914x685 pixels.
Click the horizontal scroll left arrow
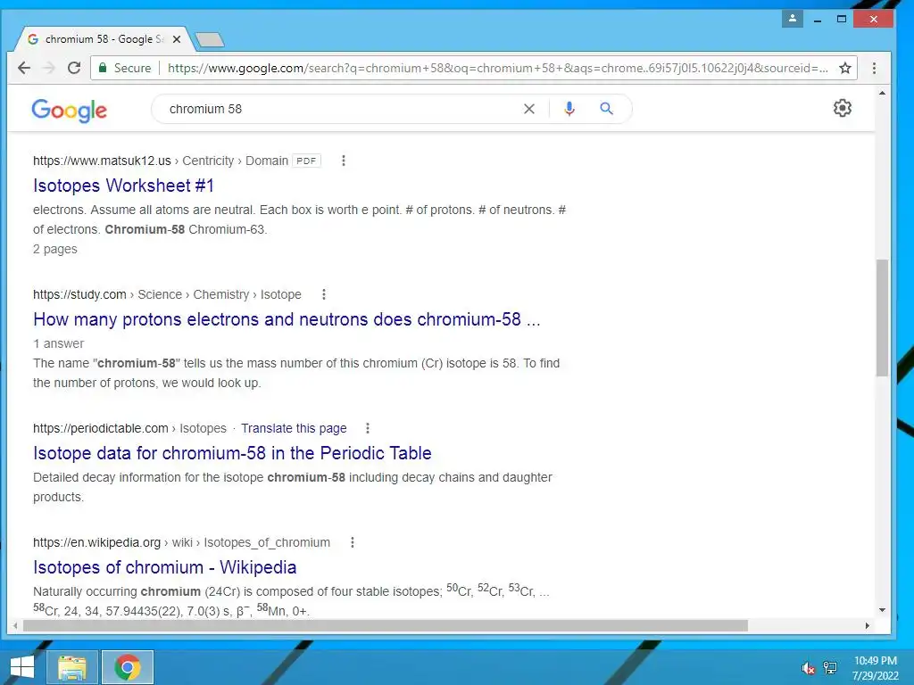15,625
